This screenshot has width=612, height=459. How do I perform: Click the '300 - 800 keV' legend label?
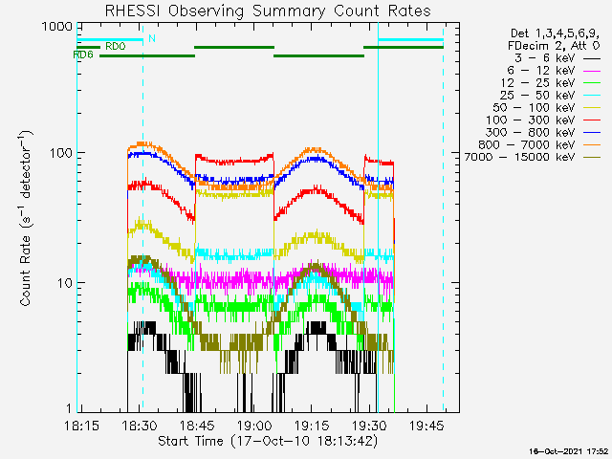point(531,132)
